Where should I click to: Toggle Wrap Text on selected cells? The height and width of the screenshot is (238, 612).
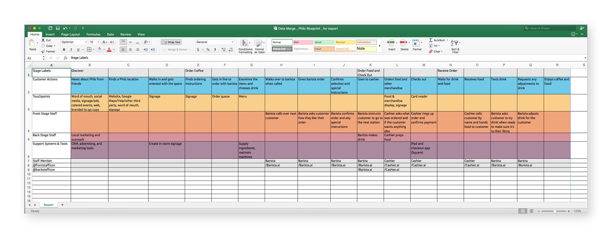point(171,42)
